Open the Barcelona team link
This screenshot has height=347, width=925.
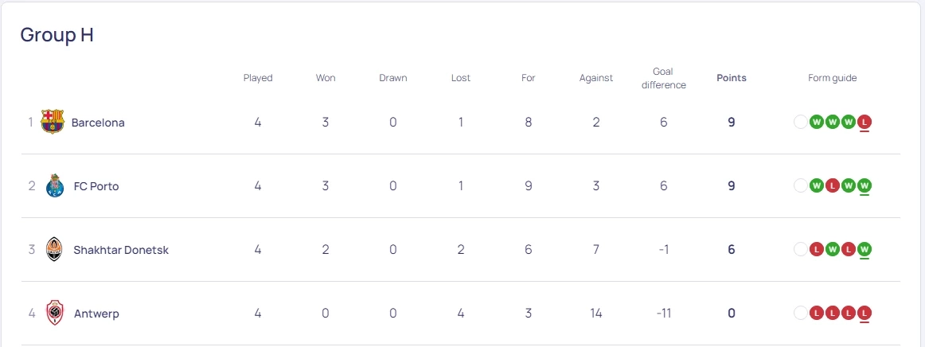[98, 123]
